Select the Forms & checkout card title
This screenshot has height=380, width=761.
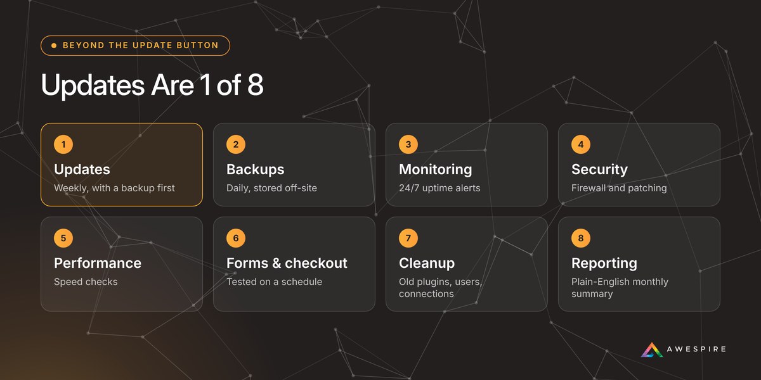tap(287, 263)
